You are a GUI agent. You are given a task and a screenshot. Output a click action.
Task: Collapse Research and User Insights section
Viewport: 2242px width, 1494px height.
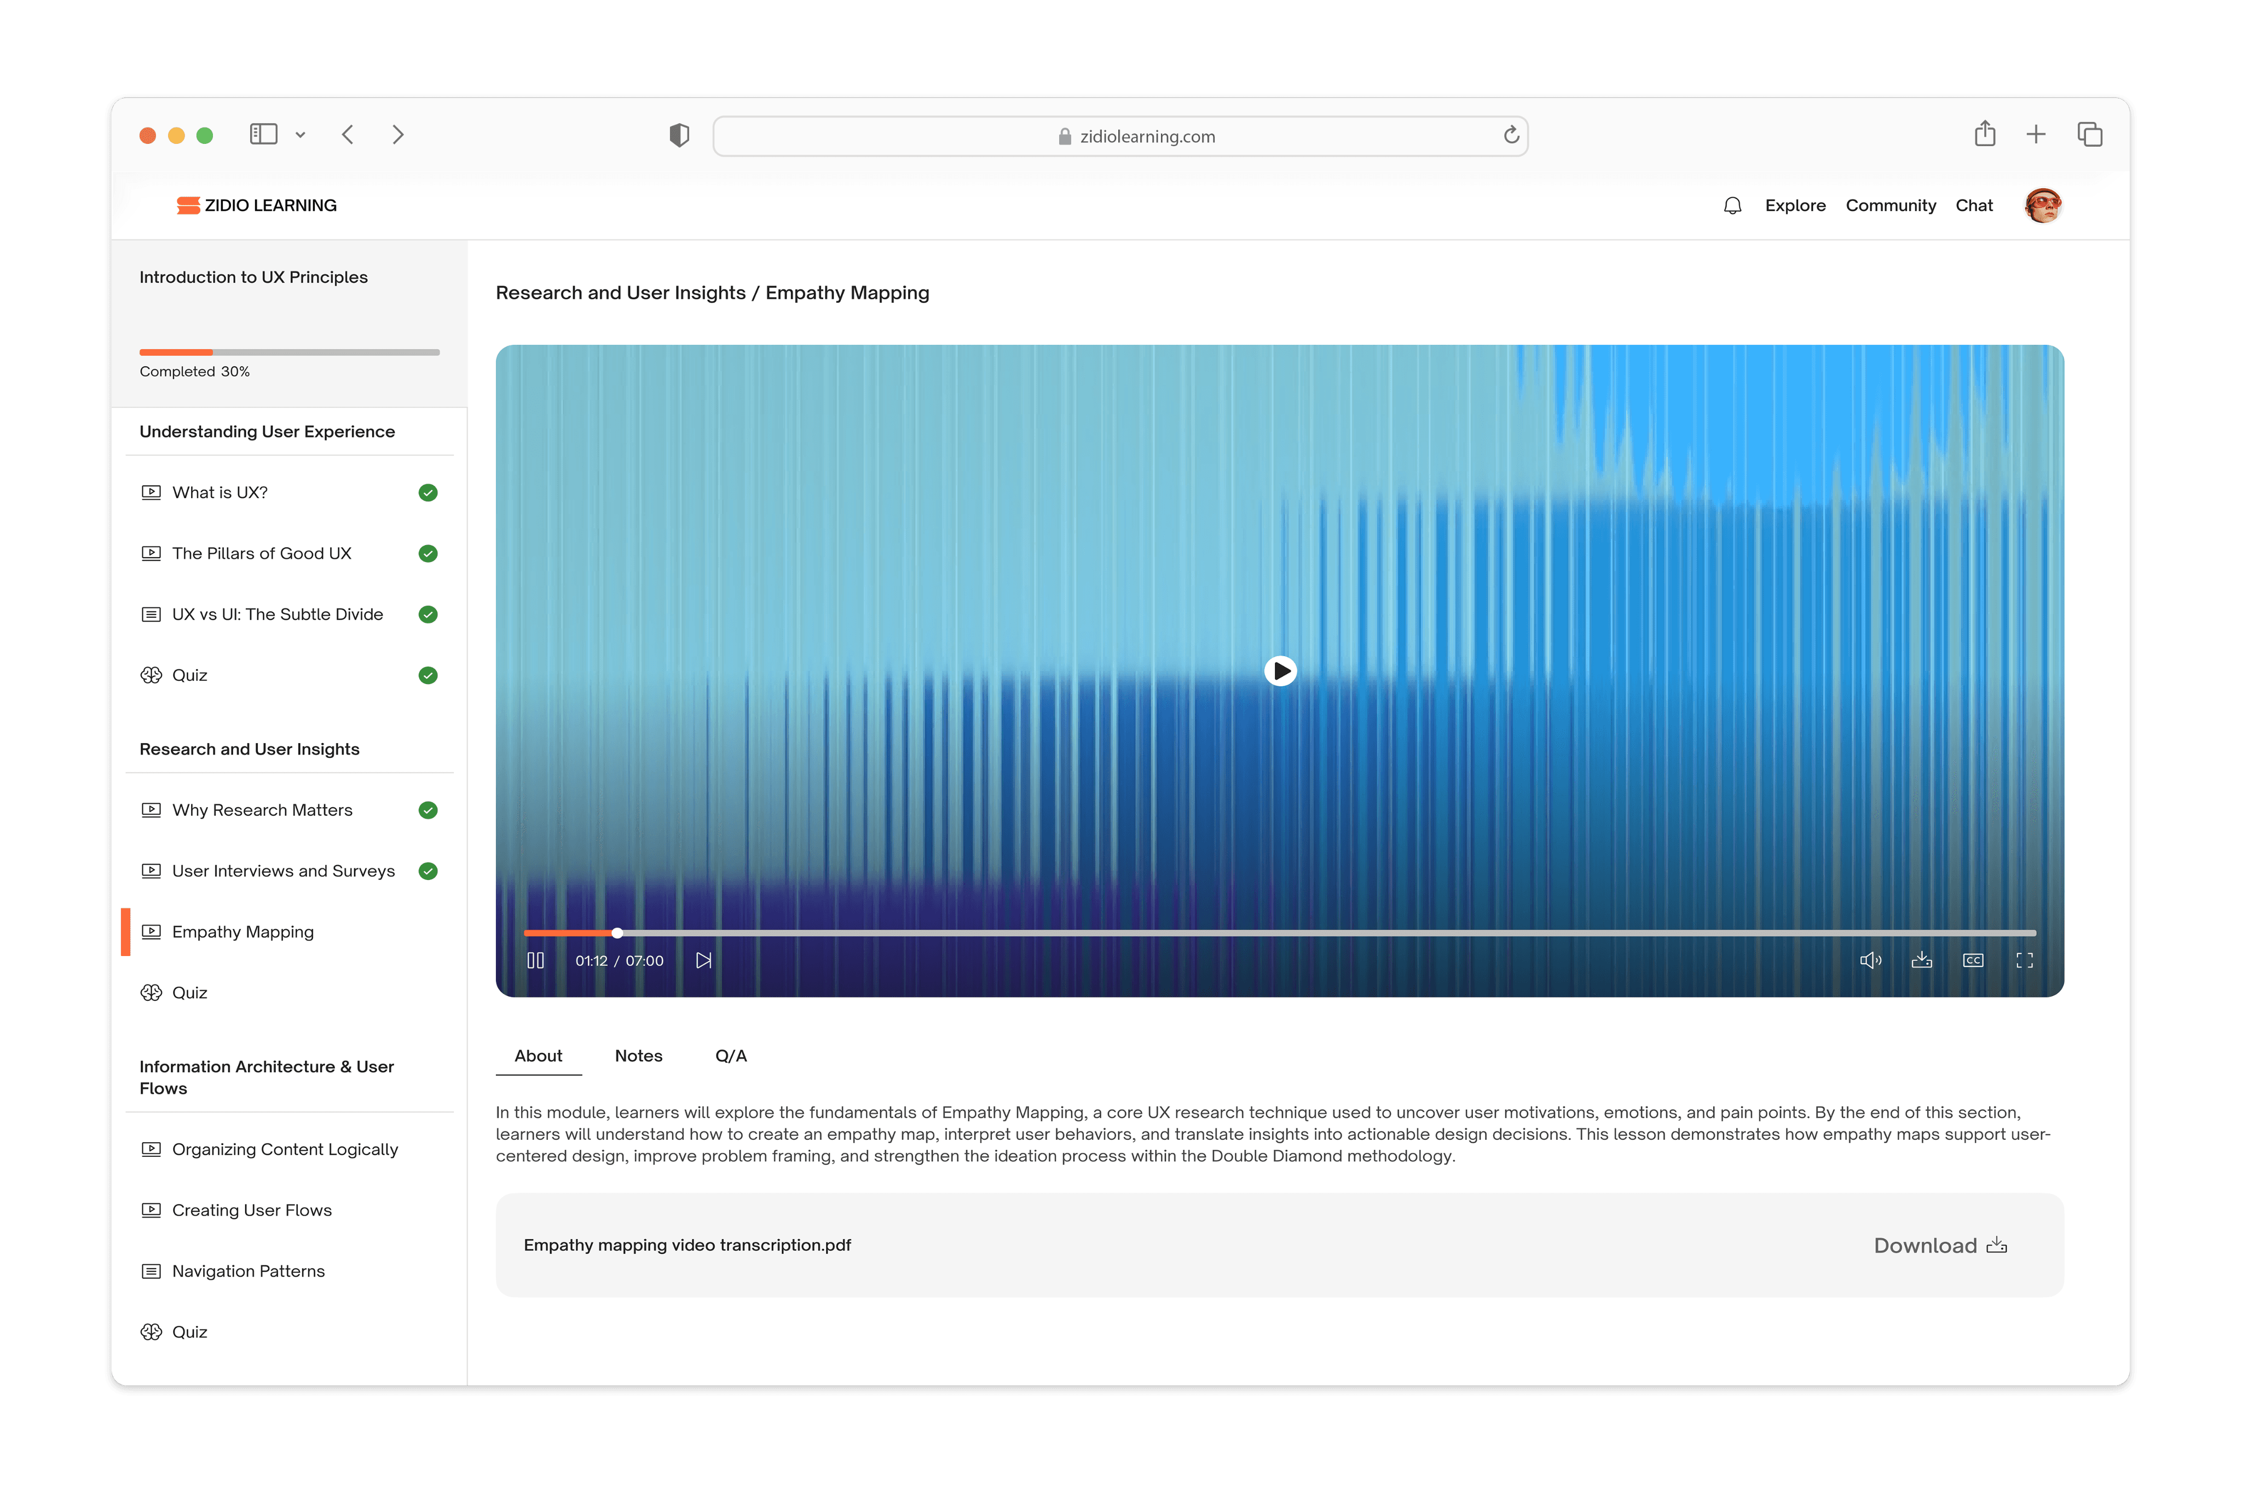[x=250, y=749]
